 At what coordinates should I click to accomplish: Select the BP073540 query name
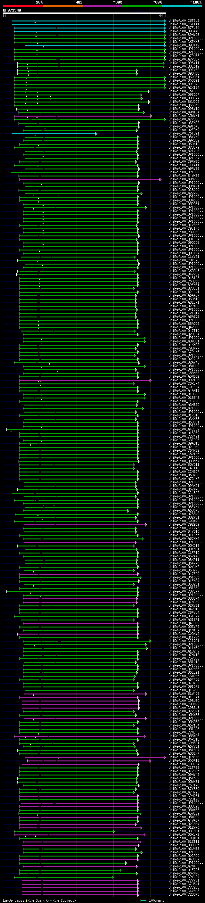click(12, 11)
